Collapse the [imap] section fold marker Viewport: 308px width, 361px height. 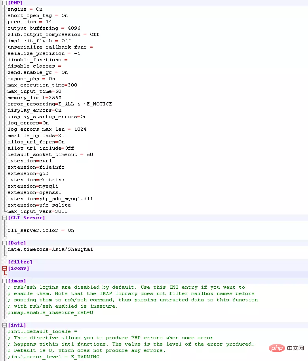(4, 281)
